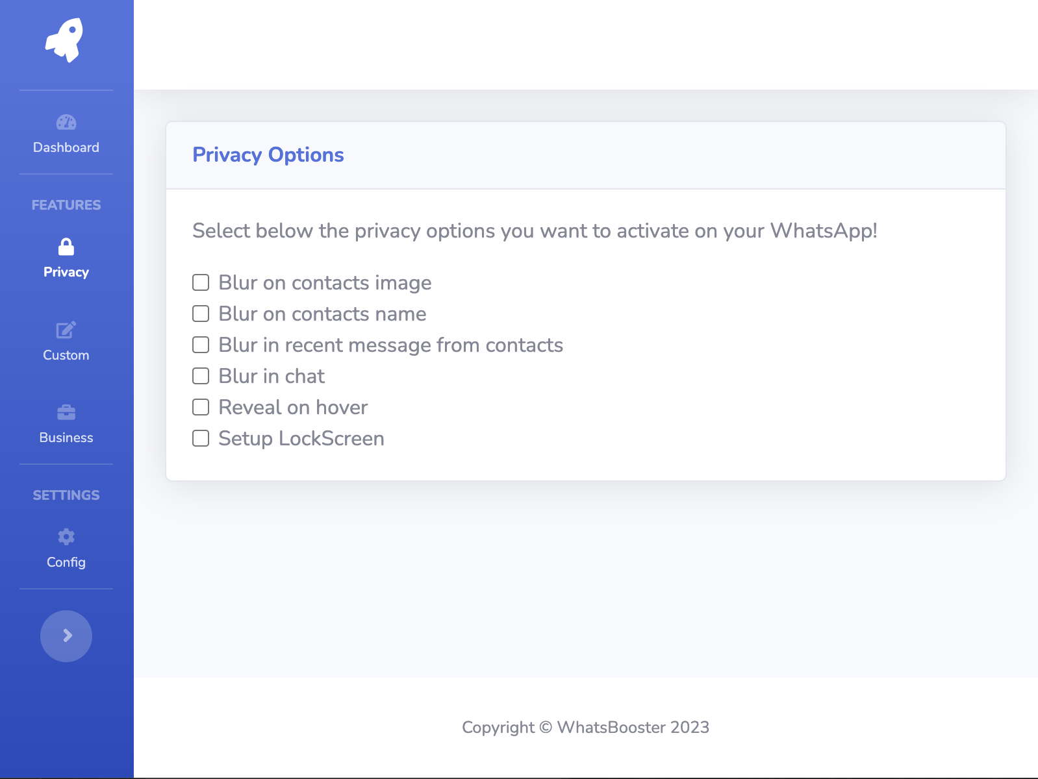Toggle the sidebar with the round chevron button
1038x779 pixels.
pyautogui.click(x=66, y=636)
